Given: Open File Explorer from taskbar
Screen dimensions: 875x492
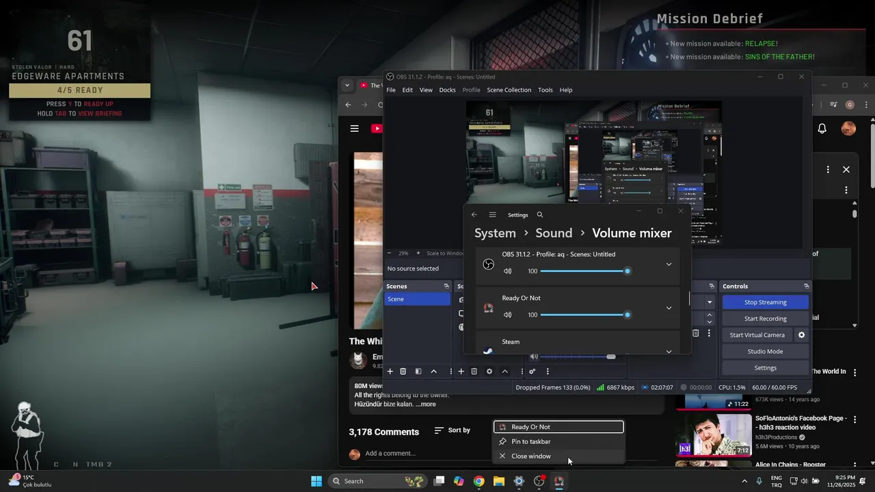Looking at the screenshot, I should tap(499, 481).
